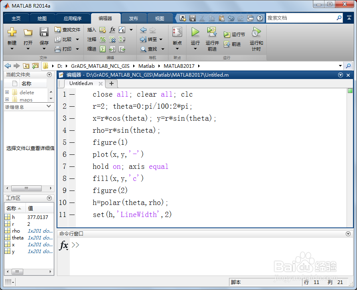Click Run Section (运行节)
This screenshot has width=357, height=290.
click(234, 34)
